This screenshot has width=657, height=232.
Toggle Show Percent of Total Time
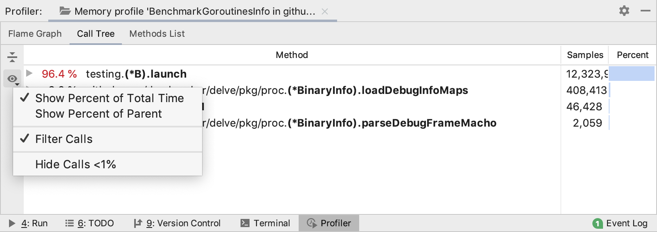[109, 98]
